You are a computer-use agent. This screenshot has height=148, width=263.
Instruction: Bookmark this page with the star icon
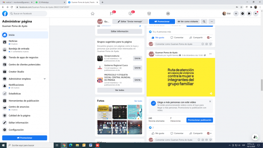click(x=241, y=7)
